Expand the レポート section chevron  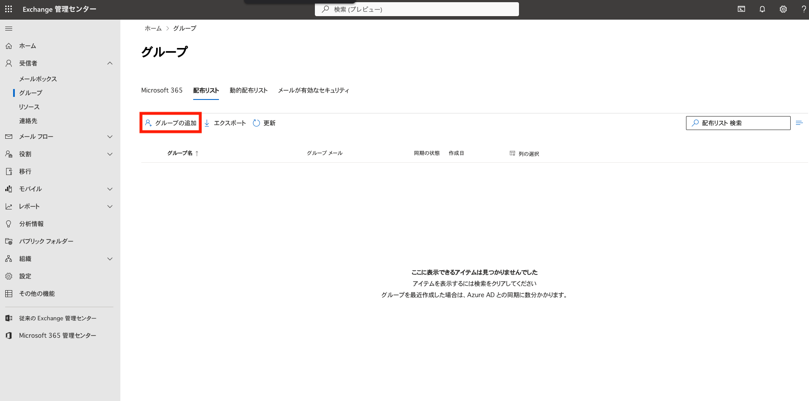(x=110, y=206)
